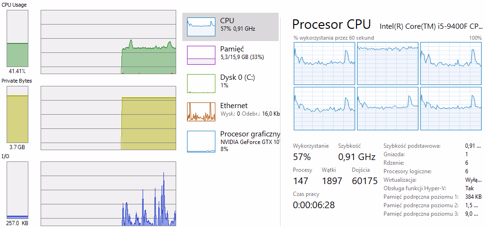The width and height of the screenshot is (486, 228).
Task: Select the Procesor graficzny label
Action: tap(250, 134)
